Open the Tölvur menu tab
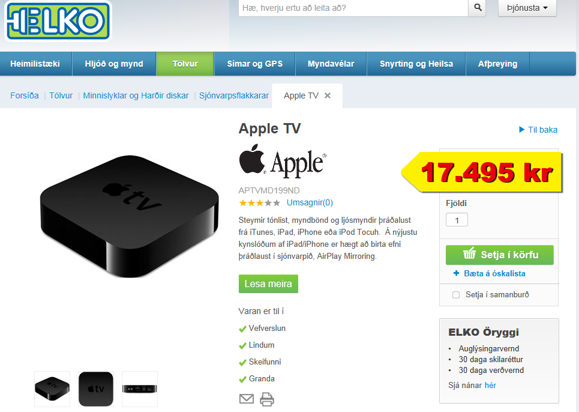The width and height of the screenshot is (579, 412). (x=185, y=64)
